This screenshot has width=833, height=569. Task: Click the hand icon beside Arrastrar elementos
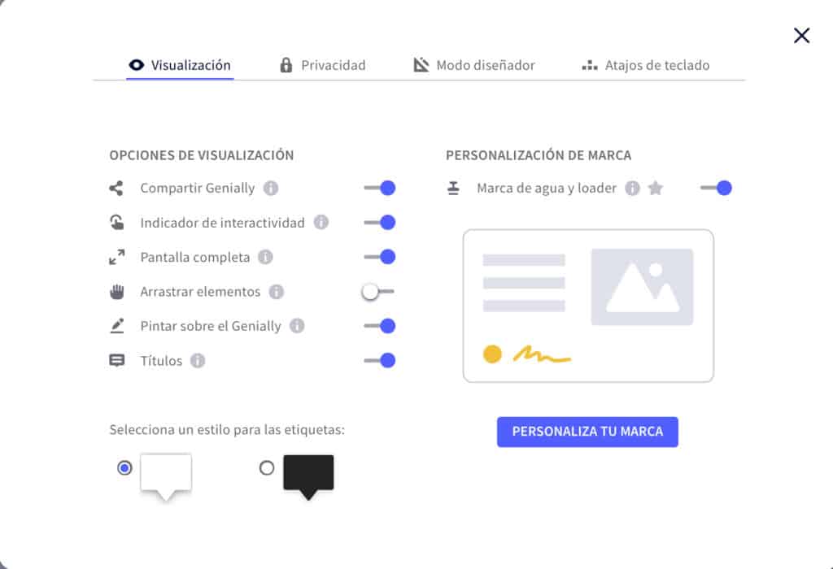click(x=117, y=291)
